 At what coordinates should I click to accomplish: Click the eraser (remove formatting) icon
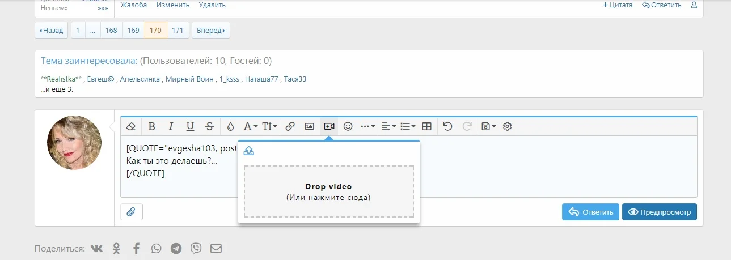[131, 126]
